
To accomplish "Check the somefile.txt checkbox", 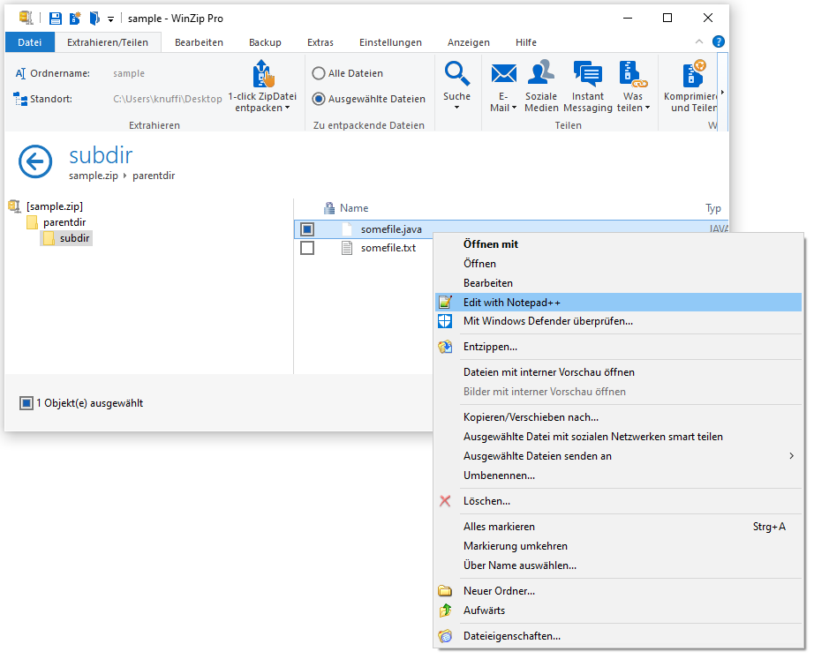I will click(x=307, y=248).
